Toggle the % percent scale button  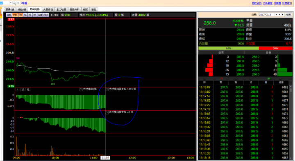25,15
